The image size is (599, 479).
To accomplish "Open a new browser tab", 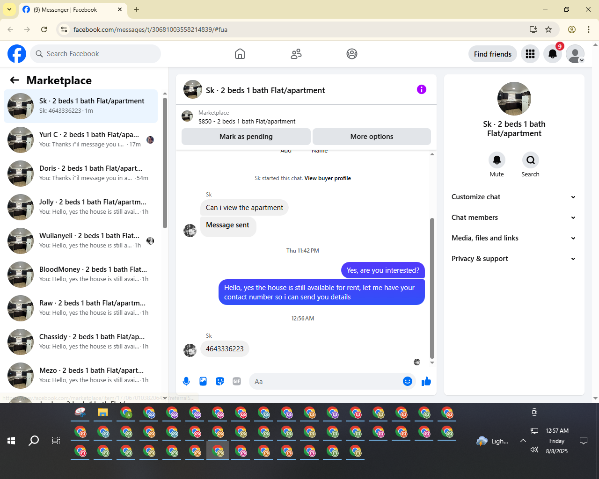I will pos(137,9).
